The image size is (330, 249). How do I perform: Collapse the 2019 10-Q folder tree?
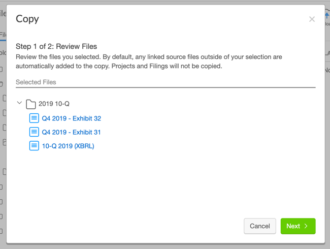[x=19, y=103]
